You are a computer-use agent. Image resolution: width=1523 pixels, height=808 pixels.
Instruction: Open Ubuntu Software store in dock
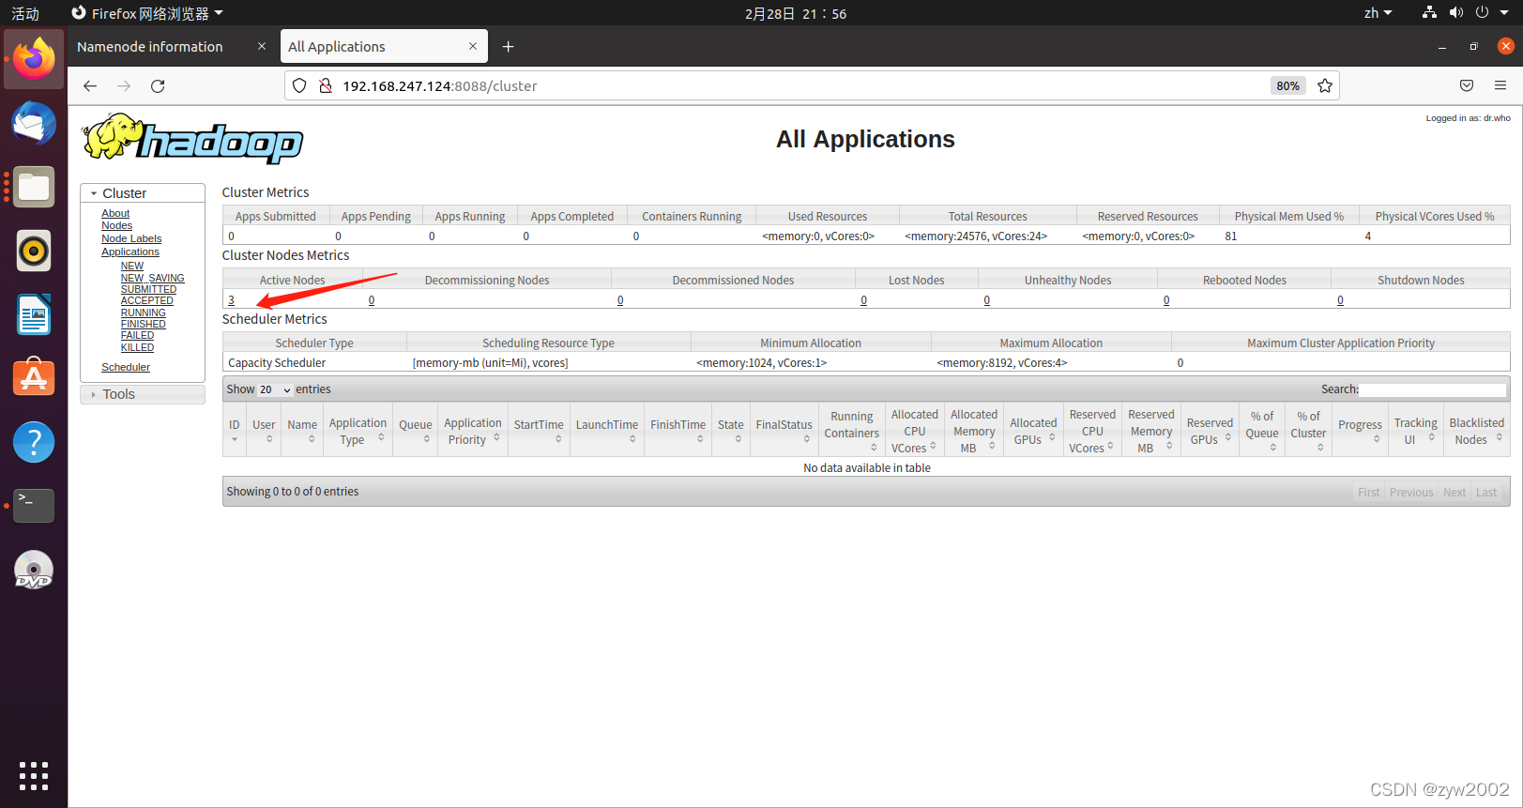(34, 378)
